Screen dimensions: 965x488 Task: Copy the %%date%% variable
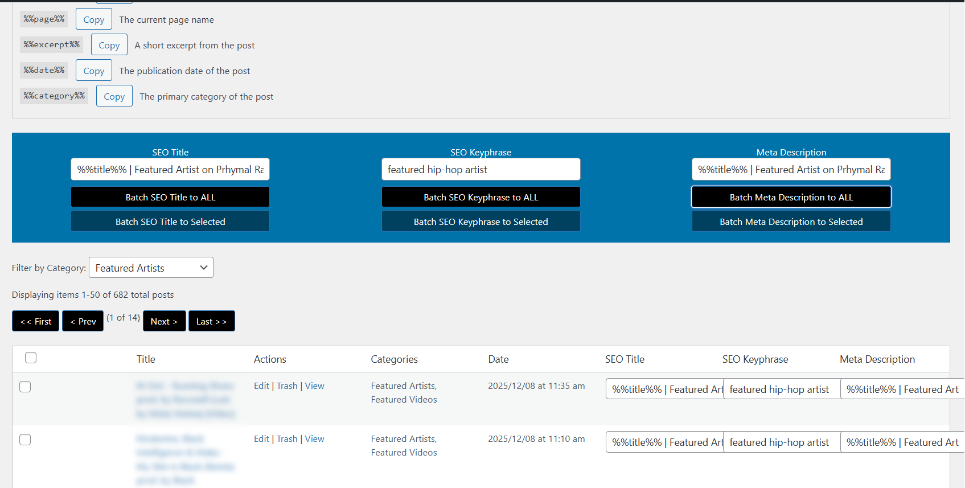point(94,71)
